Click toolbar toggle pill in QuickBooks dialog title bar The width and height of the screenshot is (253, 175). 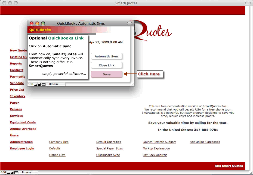click(129, 23)
